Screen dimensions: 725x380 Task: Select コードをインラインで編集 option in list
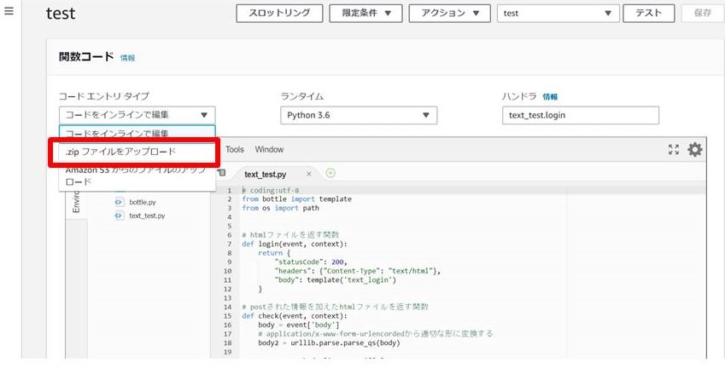pyautogui.click(x=137, y=133)
